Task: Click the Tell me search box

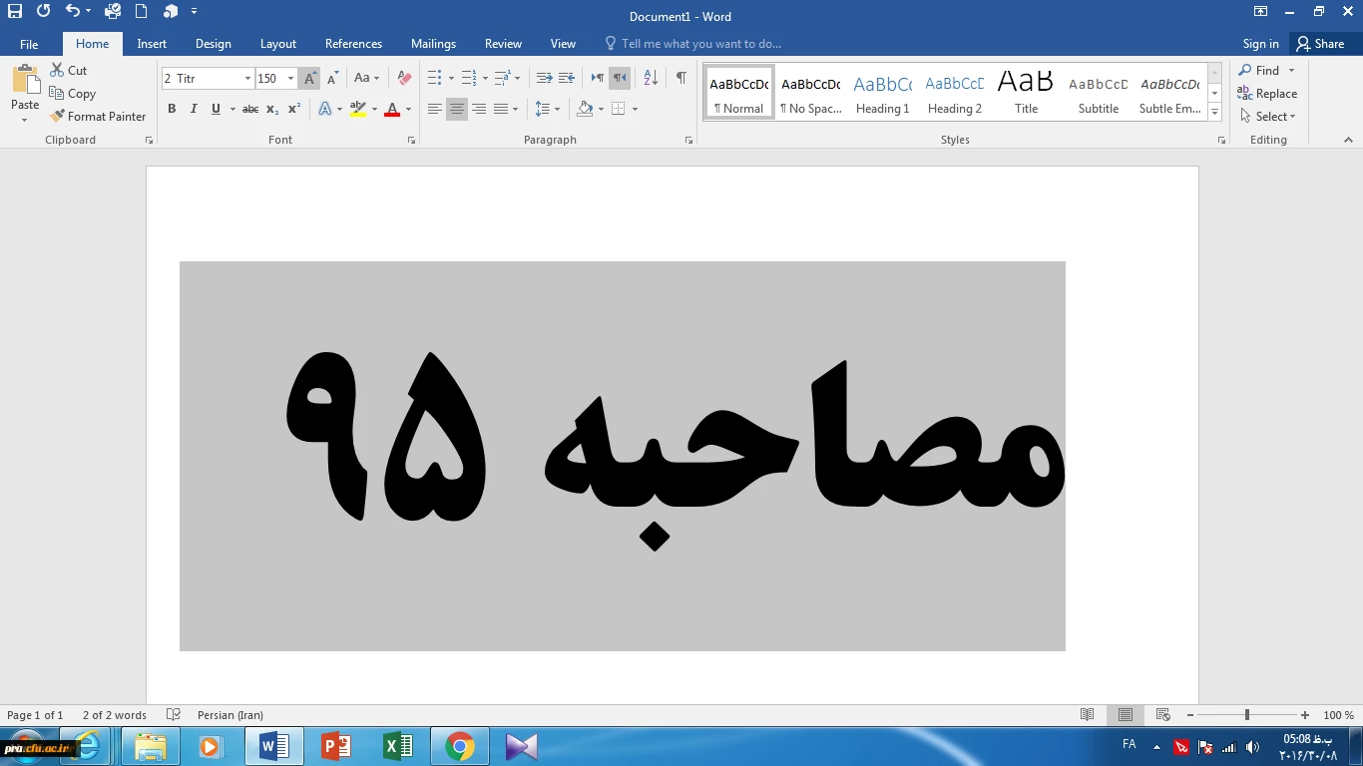Action: 700,44
